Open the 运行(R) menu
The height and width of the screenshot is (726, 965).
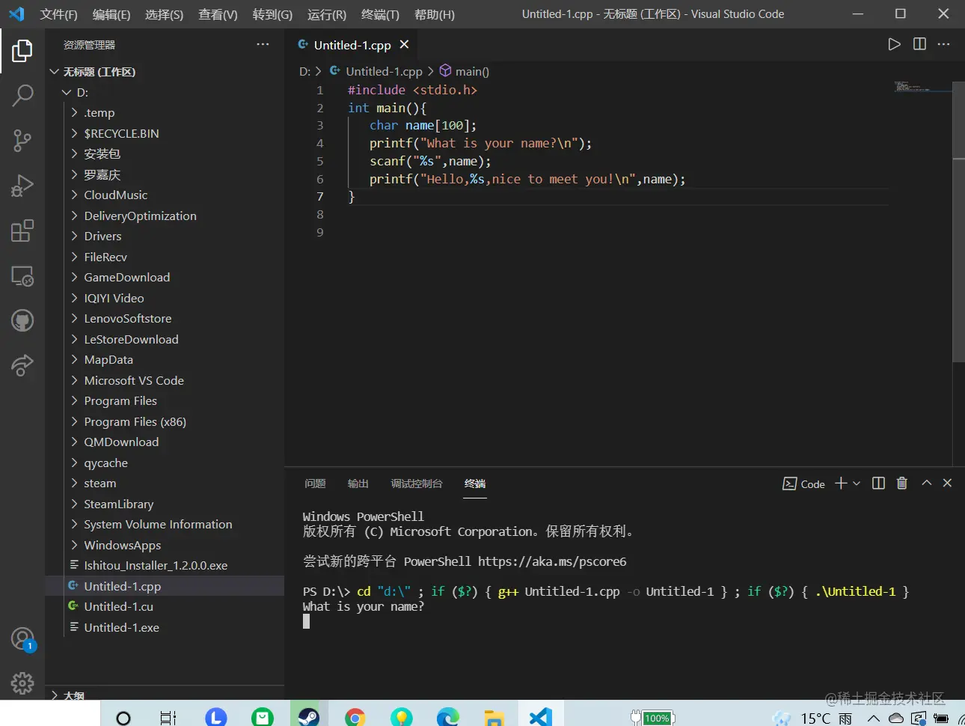point(326,14)
